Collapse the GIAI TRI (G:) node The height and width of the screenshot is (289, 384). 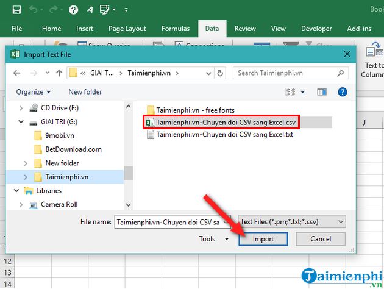[21, 122]
